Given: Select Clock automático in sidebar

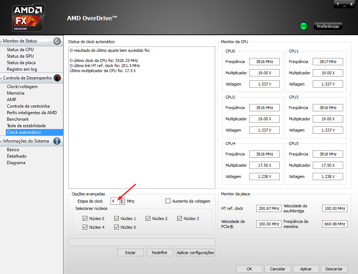Looking at the screenshot, I should [x=34, y=132].
